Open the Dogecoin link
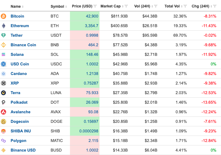The height and width of the screenshot is (155, 221). 20,122
